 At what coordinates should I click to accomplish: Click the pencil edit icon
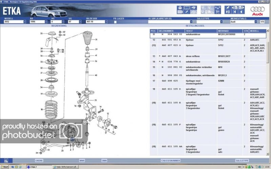(187, 12)
